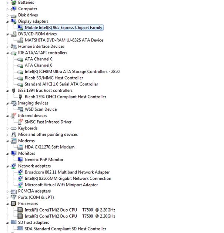This screenshot has height=233, width=224.
Task: Click the Display adapters category icon
Action: [14, 21]
